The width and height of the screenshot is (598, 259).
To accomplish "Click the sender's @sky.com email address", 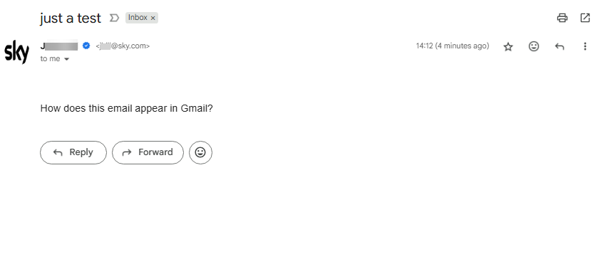I will tap(123, 46).
